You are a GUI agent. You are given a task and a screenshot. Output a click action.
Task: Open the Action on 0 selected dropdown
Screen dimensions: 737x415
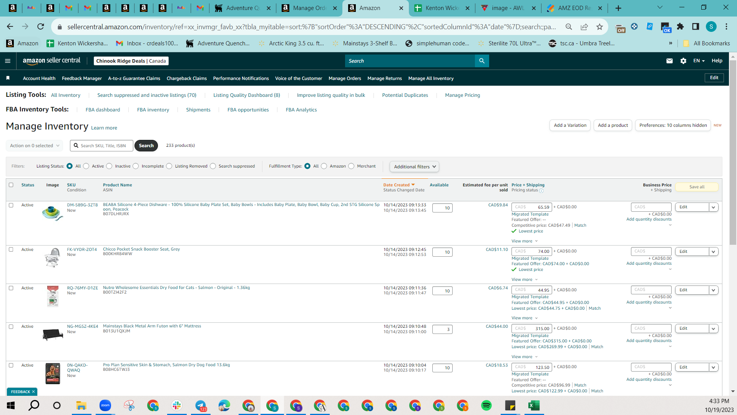[x=35, y=146]
